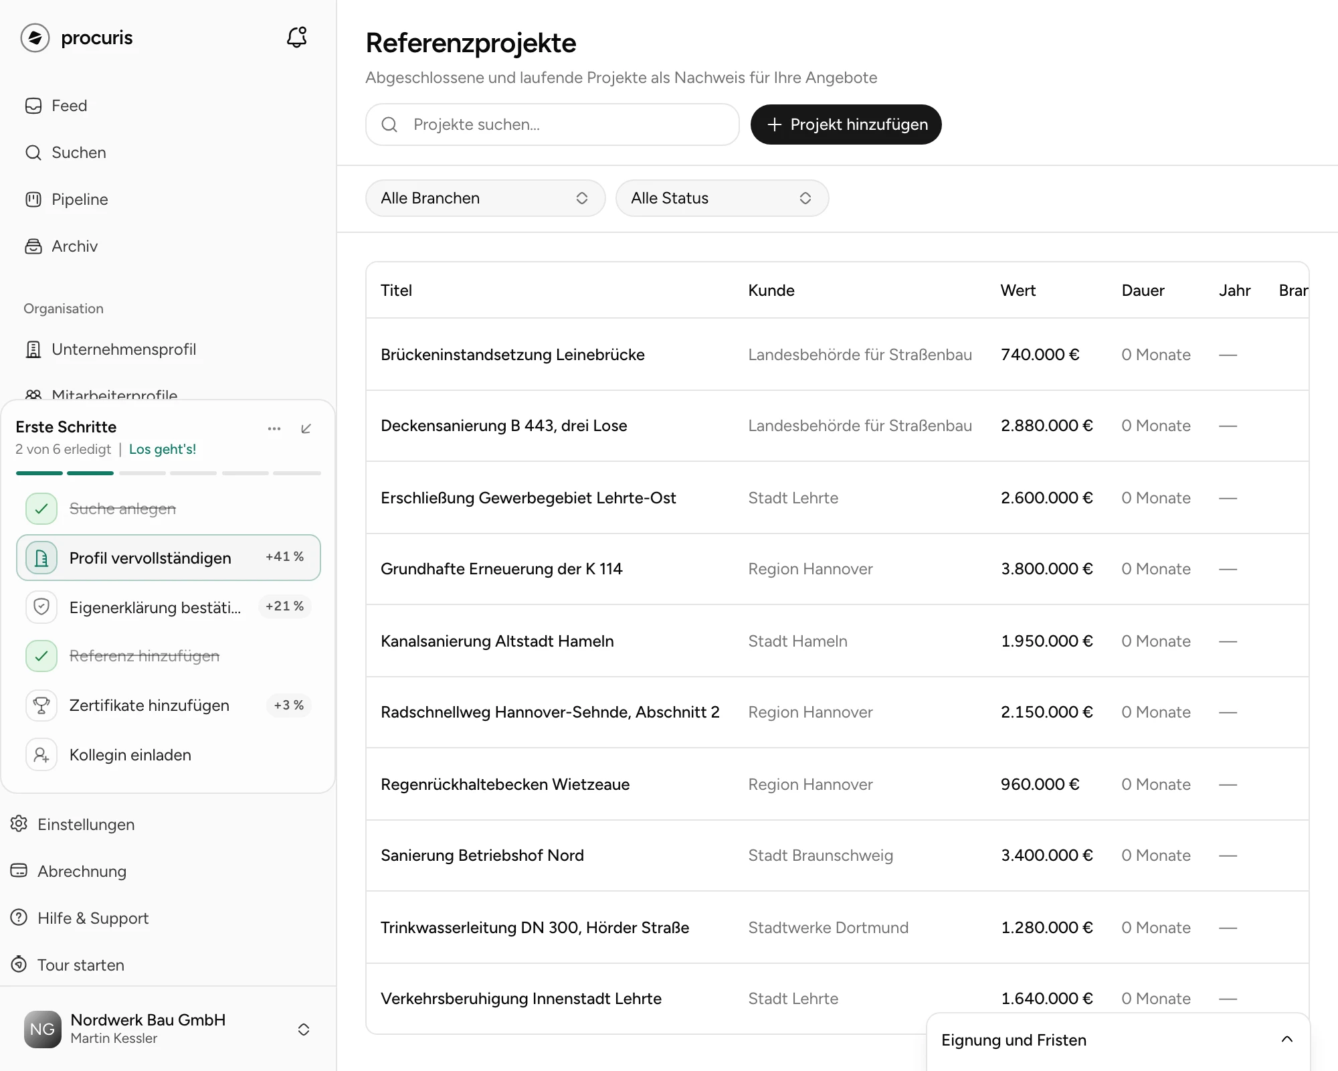
Task: Click the Feed inbox icon
Action: (x=33, y=106)
